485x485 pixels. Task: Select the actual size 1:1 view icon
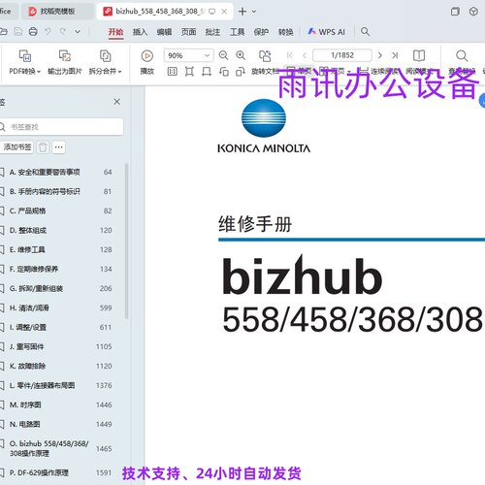coord(172,72)
